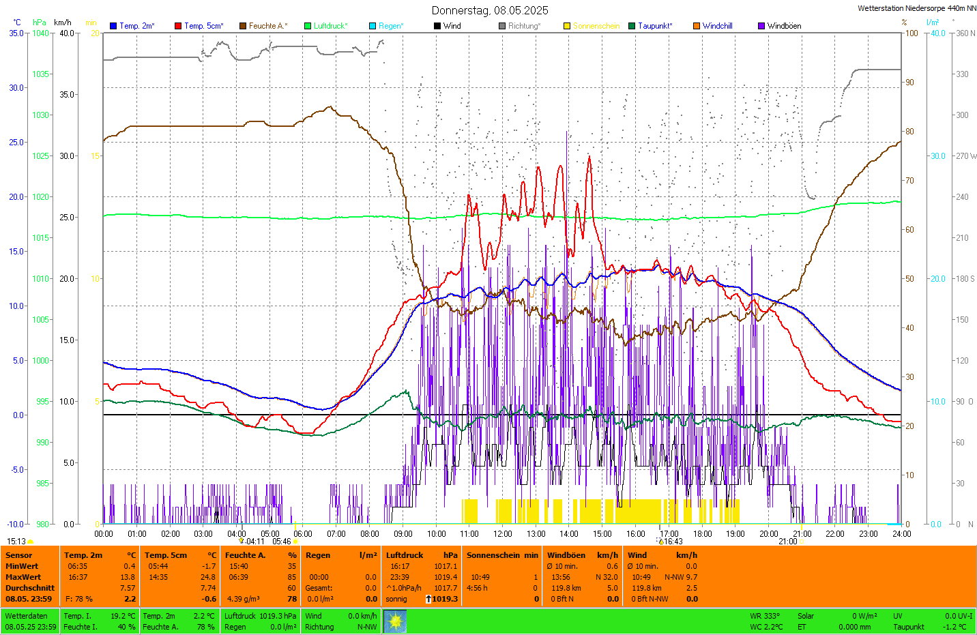977x635 pixels.
Task: Select the sunrise marker at 05:46
Action: (x=295, y=542)
